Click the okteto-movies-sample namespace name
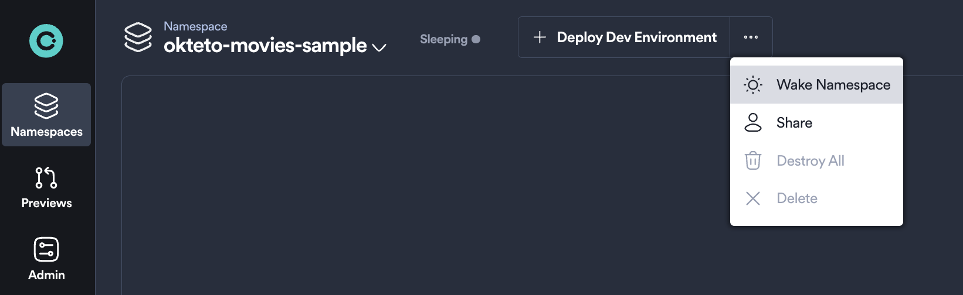 pos(265,46)
